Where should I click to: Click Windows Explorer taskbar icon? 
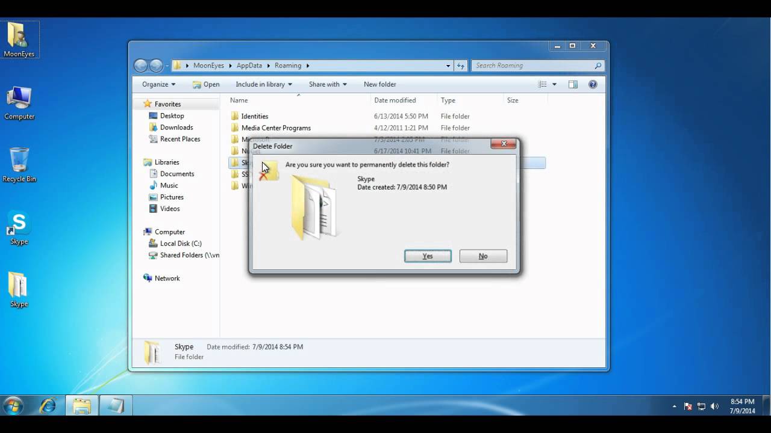(82, 406)
